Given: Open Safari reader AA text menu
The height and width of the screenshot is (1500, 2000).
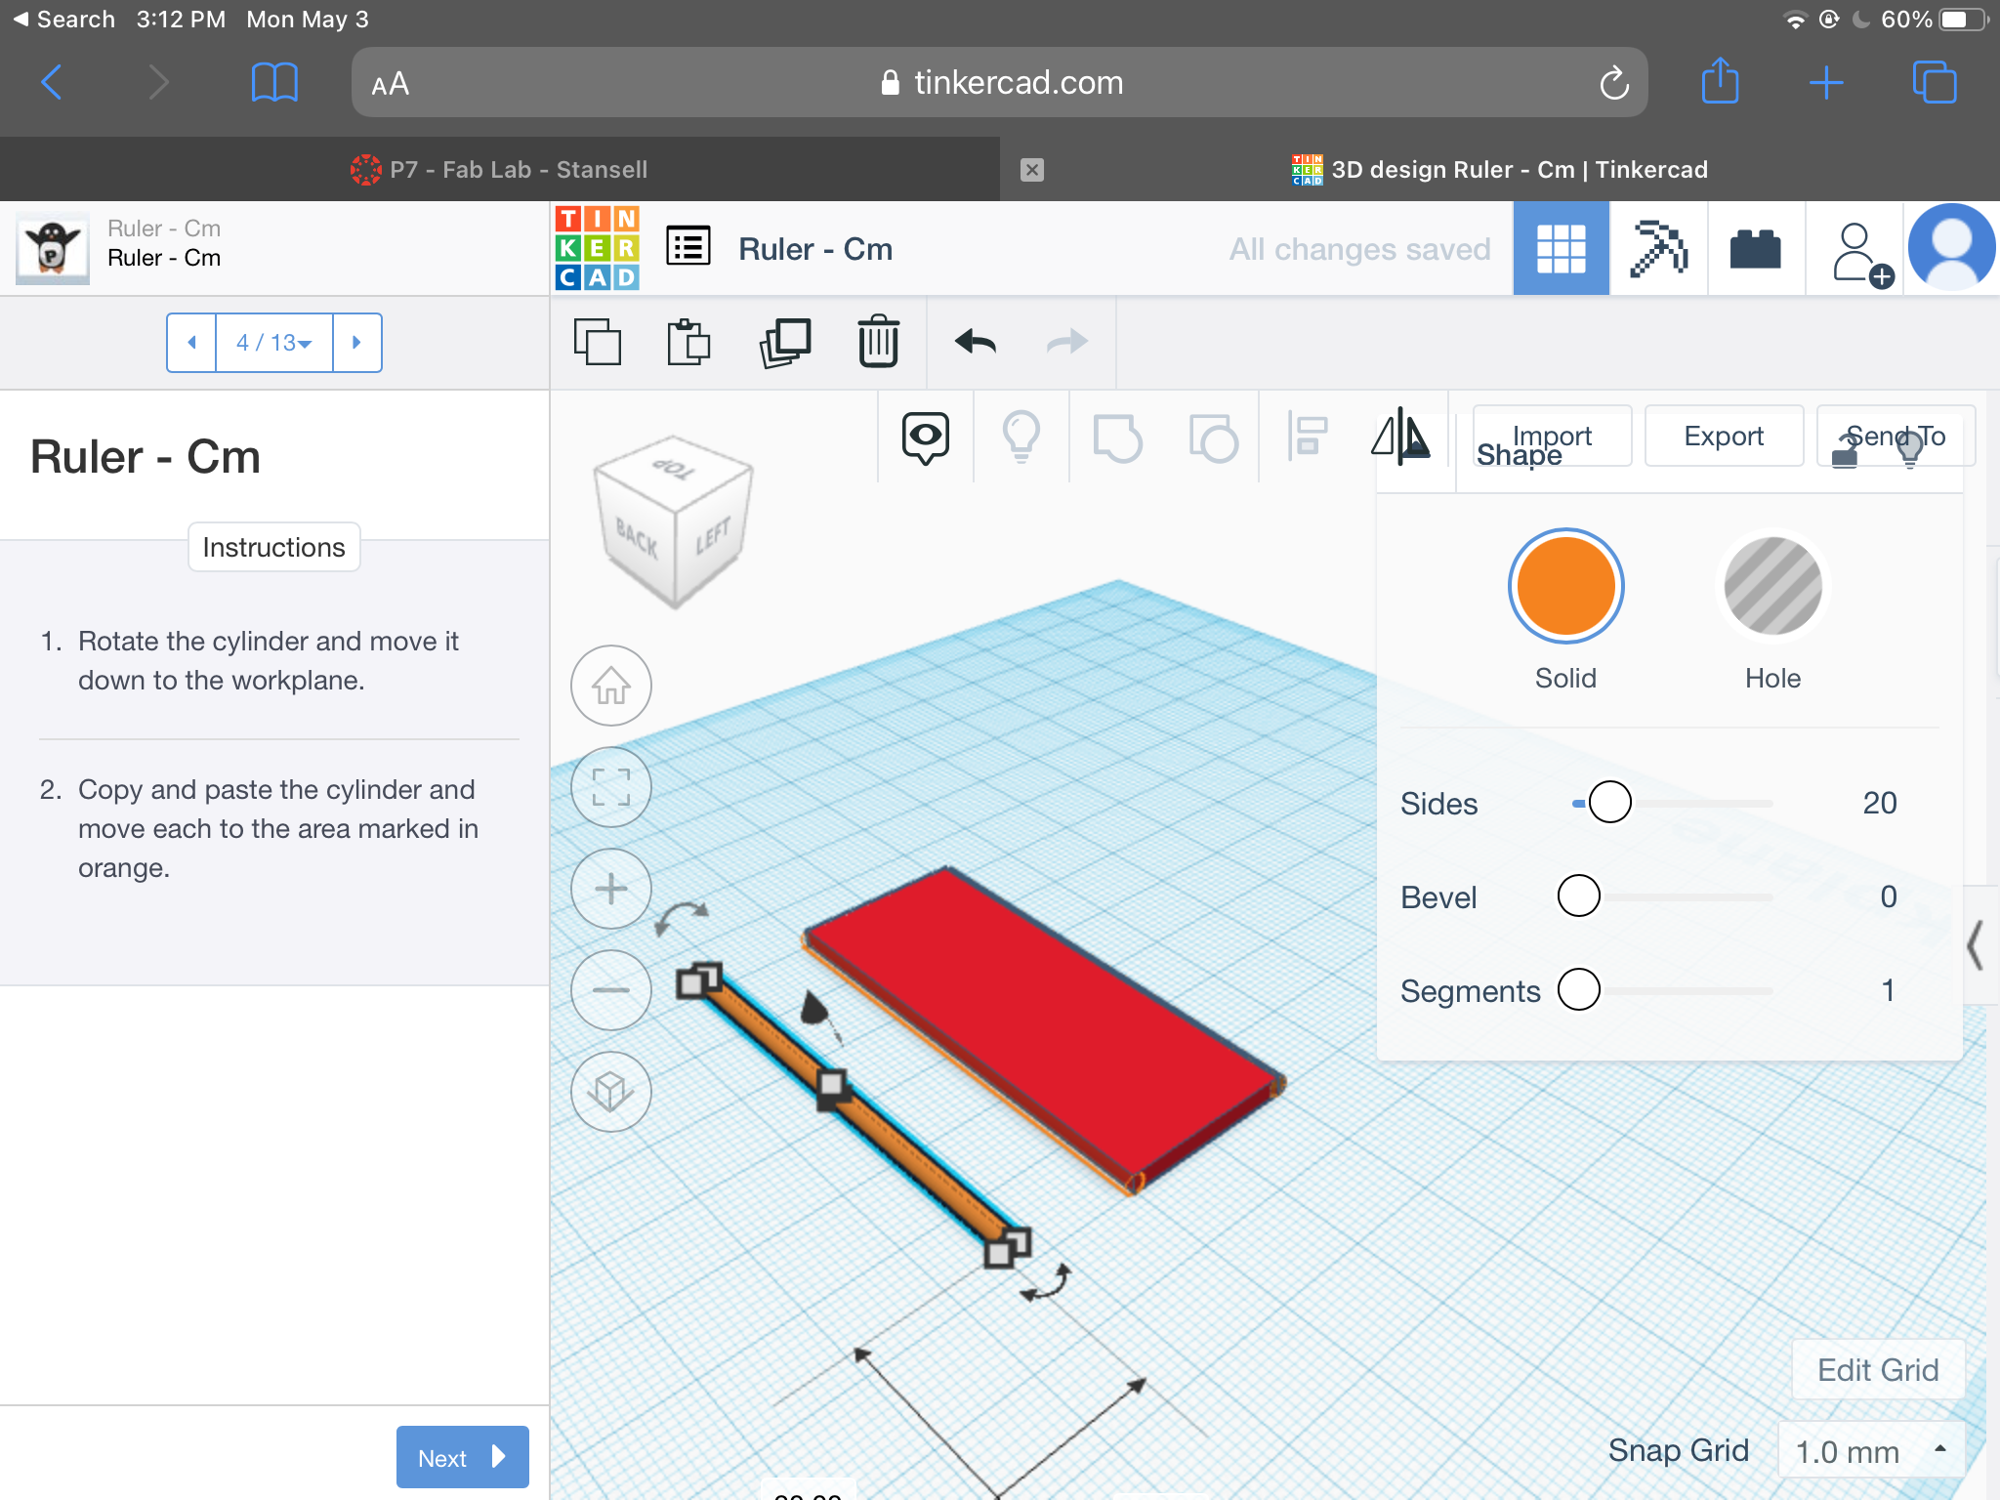Looking at the screenshot, I should 390,84.
